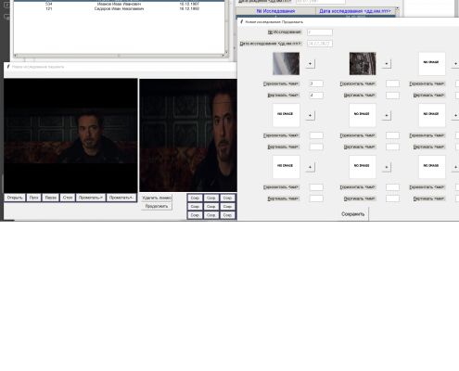Click plus button beside first gray thumbnail
Screen dimensions: 459x371
310,64
